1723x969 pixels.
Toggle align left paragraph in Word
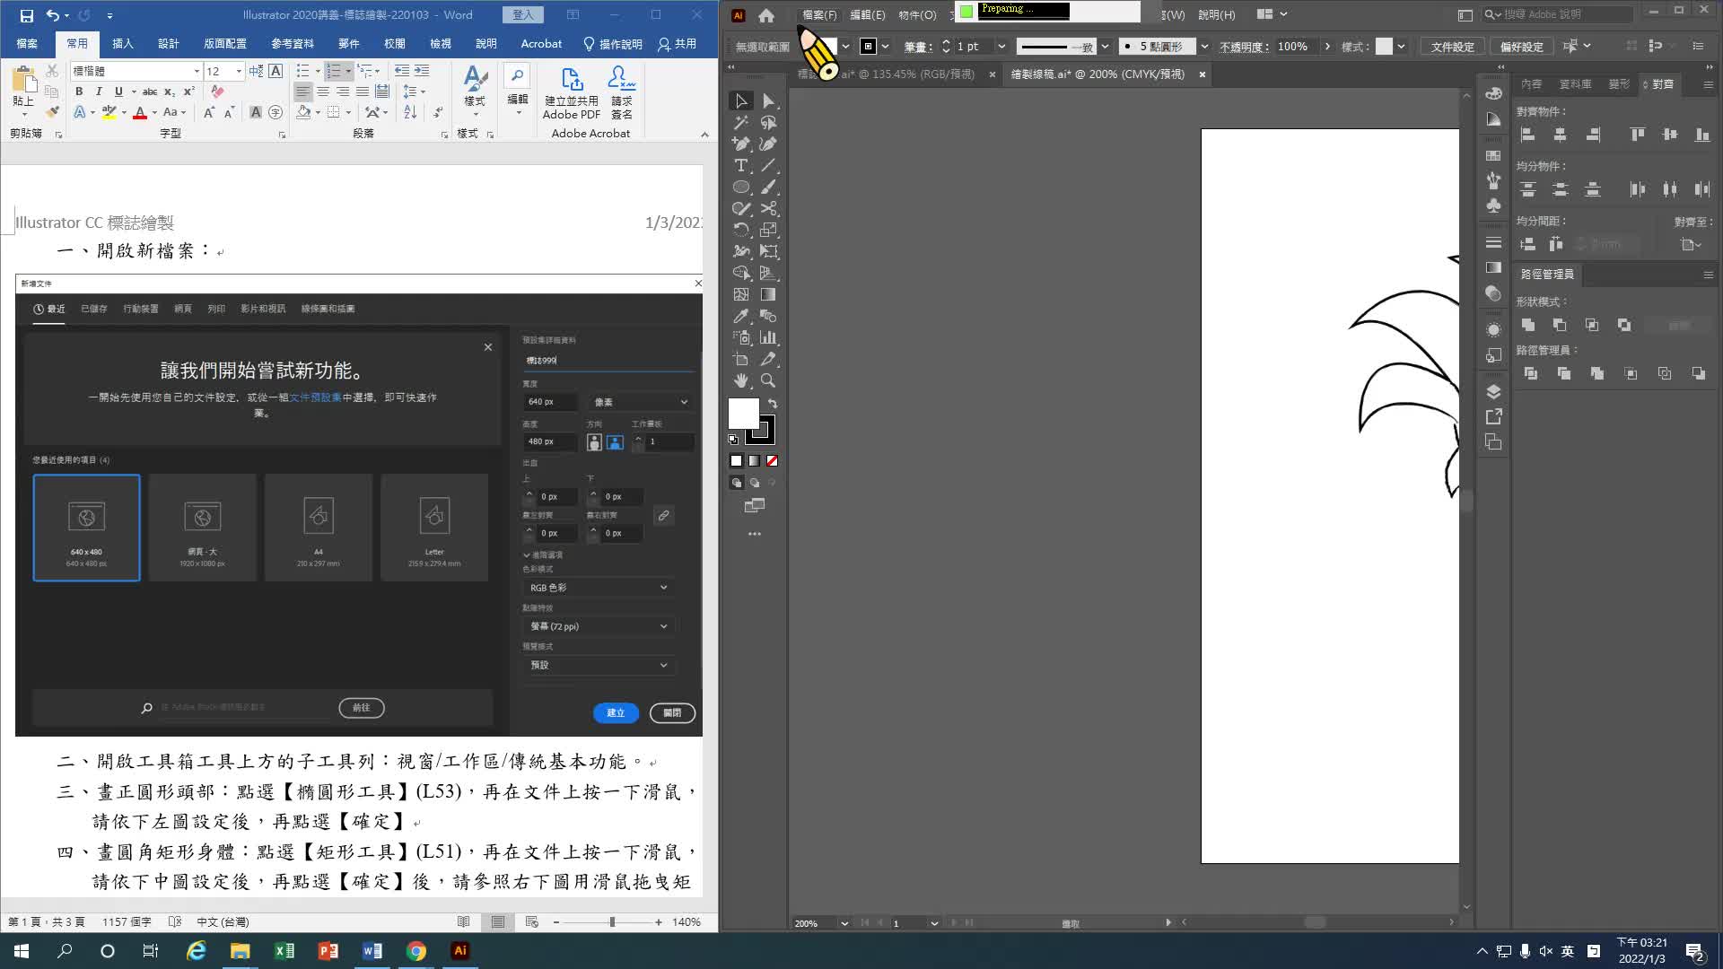click(x=303, y=92)
